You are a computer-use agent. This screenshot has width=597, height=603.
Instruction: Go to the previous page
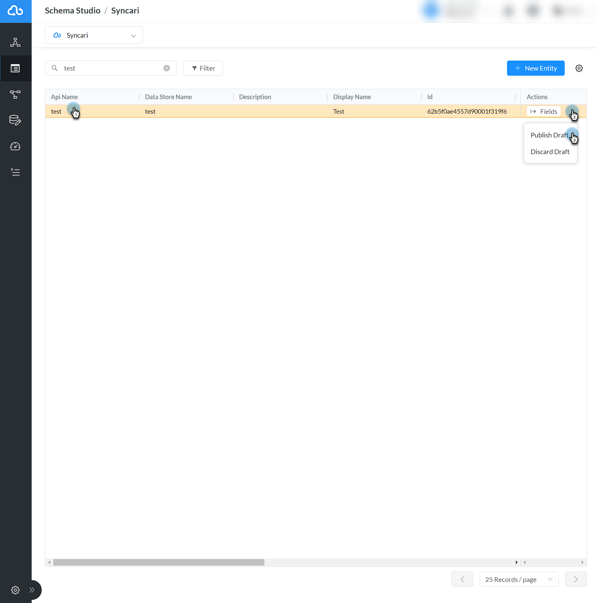pyautogui.click(x=462, y=579)
